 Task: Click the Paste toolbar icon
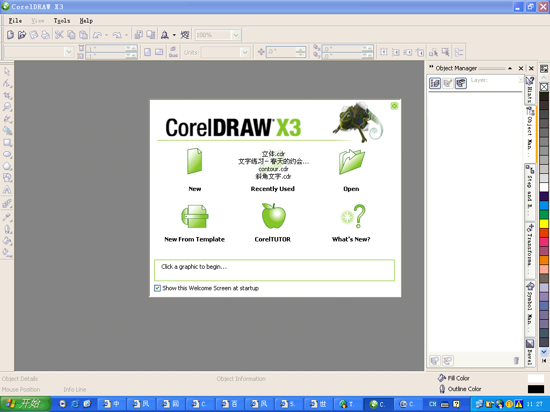[x=83, y=35]
